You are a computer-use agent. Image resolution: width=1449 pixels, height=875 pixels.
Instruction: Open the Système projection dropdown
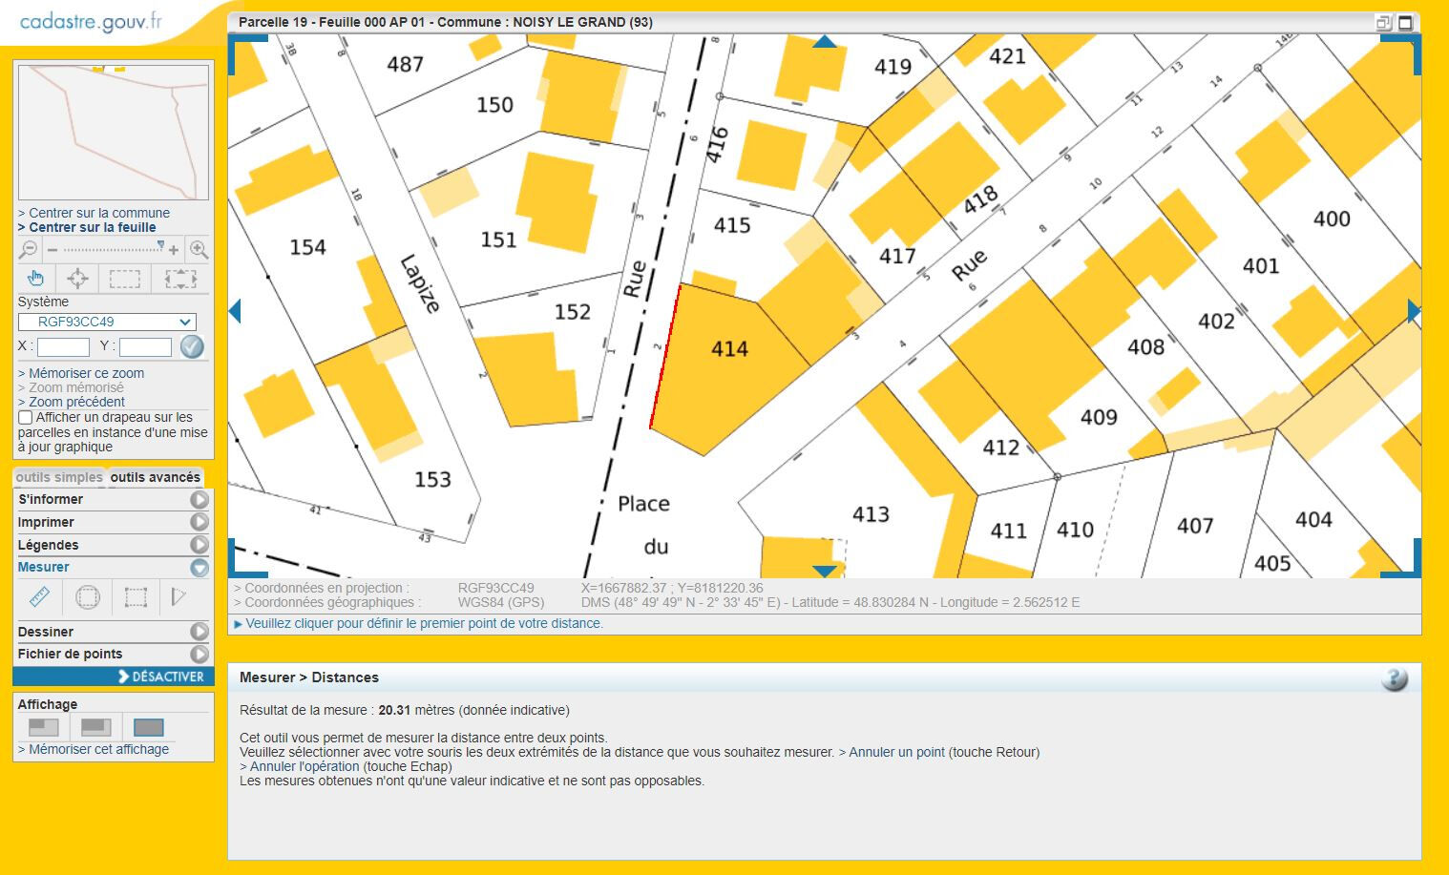point(107,323)
